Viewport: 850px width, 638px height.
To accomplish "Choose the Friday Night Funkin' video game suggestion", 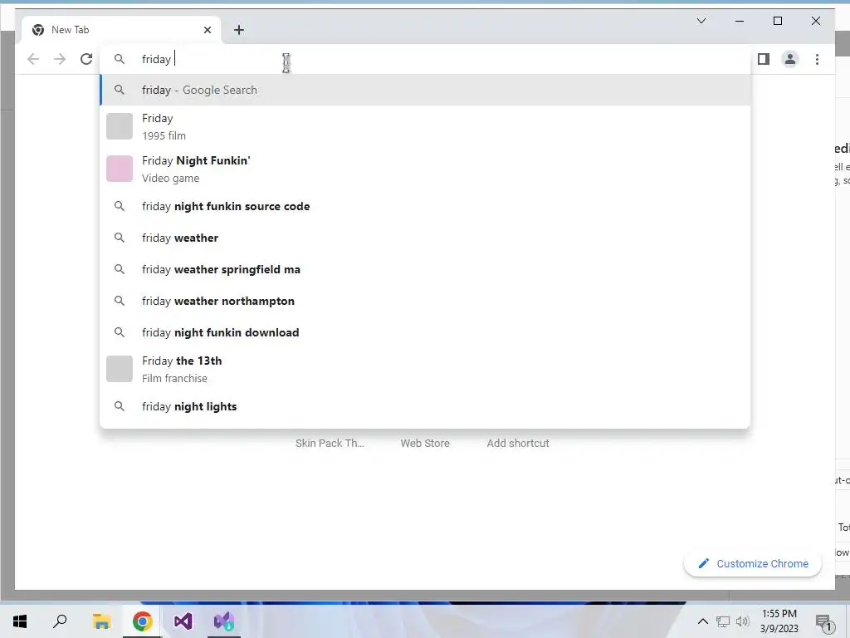I will click(x=425, y=169).
